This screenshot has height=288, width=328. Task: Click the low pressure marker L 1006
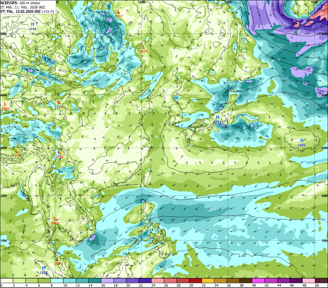pyautogui.click(x=16, y=153)
